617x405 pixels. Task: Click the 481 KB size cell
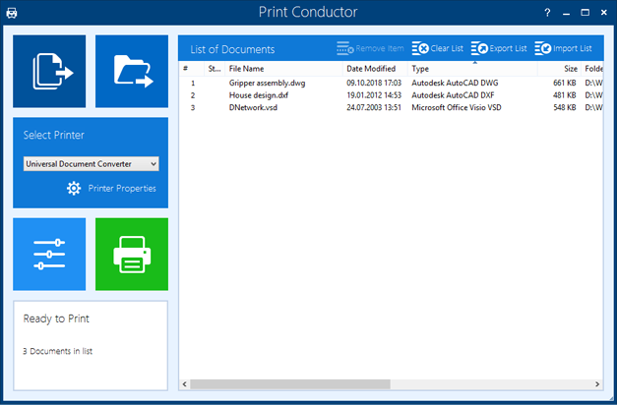(x=565, y=95)
